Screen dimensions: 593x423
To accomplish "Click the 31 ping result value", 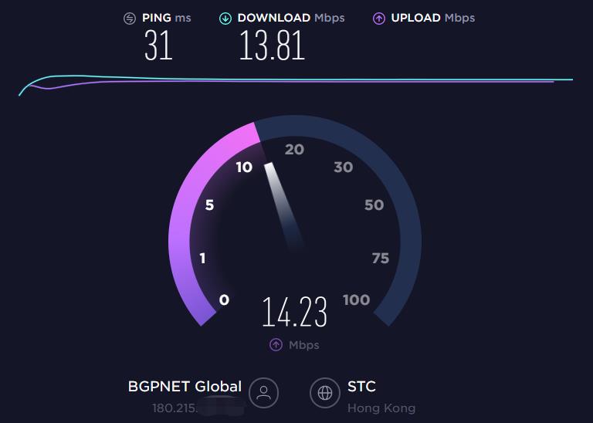I will tap(158, 46).
